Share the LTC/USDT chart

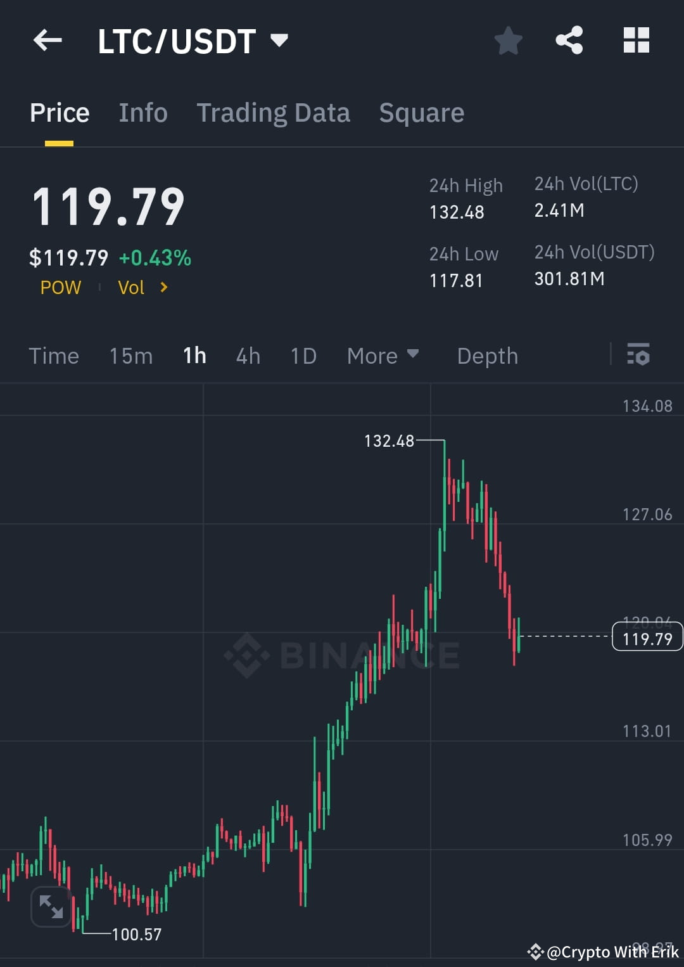[x=569, y=40]
